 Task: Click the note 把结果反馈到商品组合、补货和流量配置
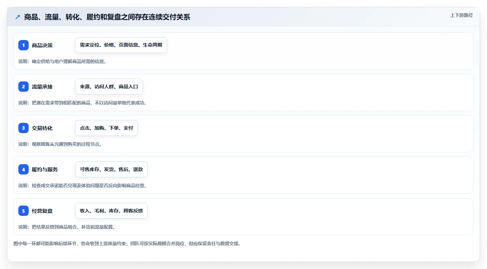pyautogui.click(x=67, y=227)
